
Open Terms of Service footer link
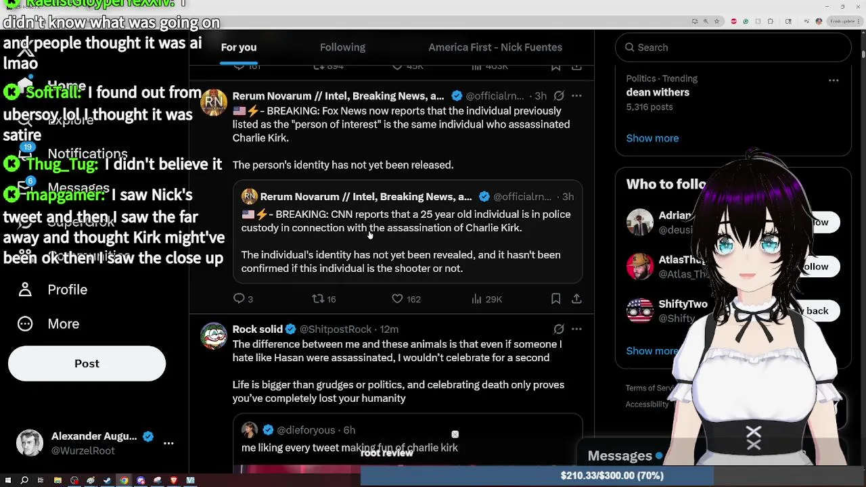650,388
